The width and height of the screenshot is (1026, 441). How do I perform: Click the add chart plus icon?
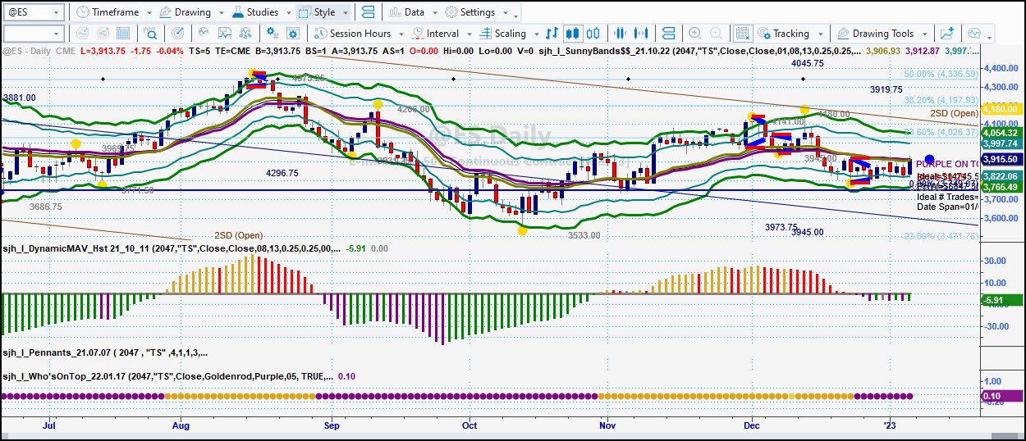click(947, 34)
